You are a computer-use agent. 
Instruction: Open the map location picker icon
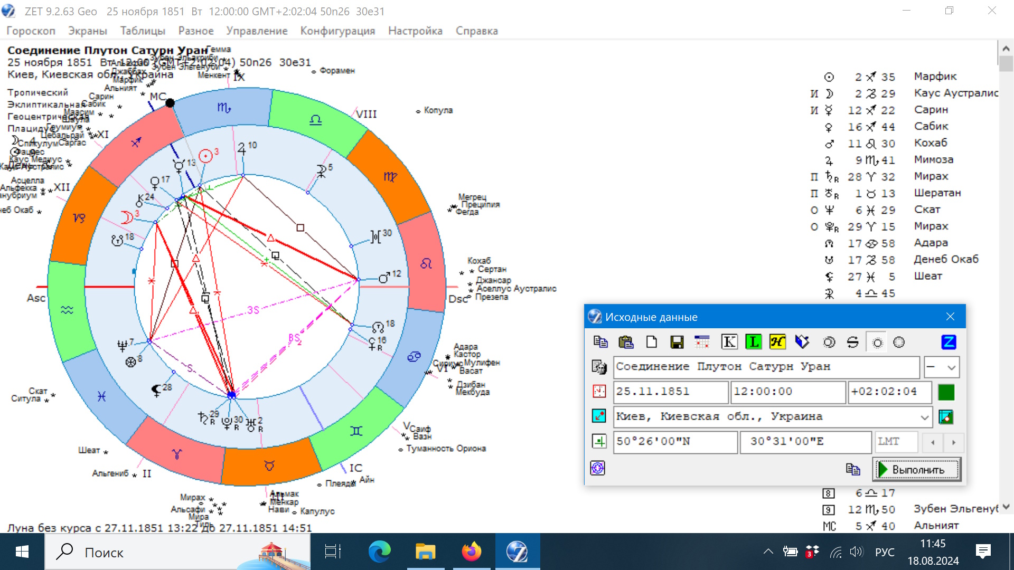(x=945, y=417)
